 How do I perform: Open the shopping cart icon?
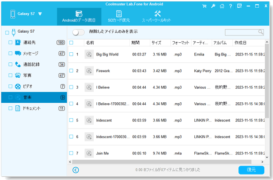coord(204,6)
